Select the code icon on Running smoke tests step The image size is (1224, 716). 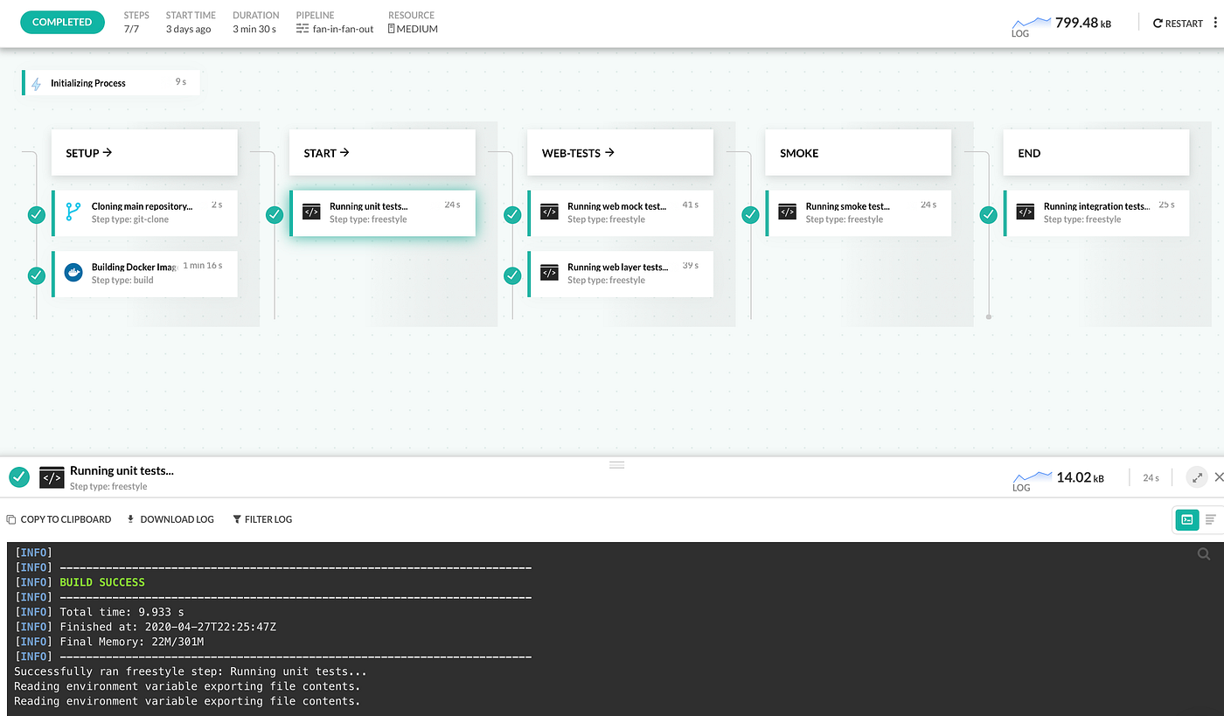click(x=787, y=212)
